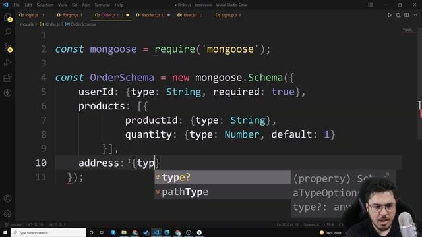The height and width of the screenshot is (237, 422).
Task: Click the sync changes indicator in the status bar
Action: (36, 224)
